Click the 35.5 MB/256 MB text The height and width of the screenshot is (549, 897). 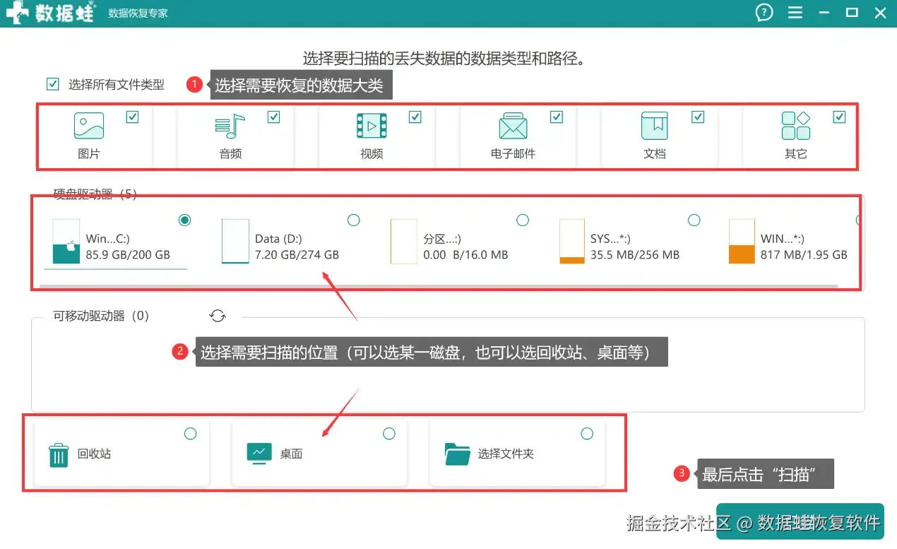pos(635,254)
